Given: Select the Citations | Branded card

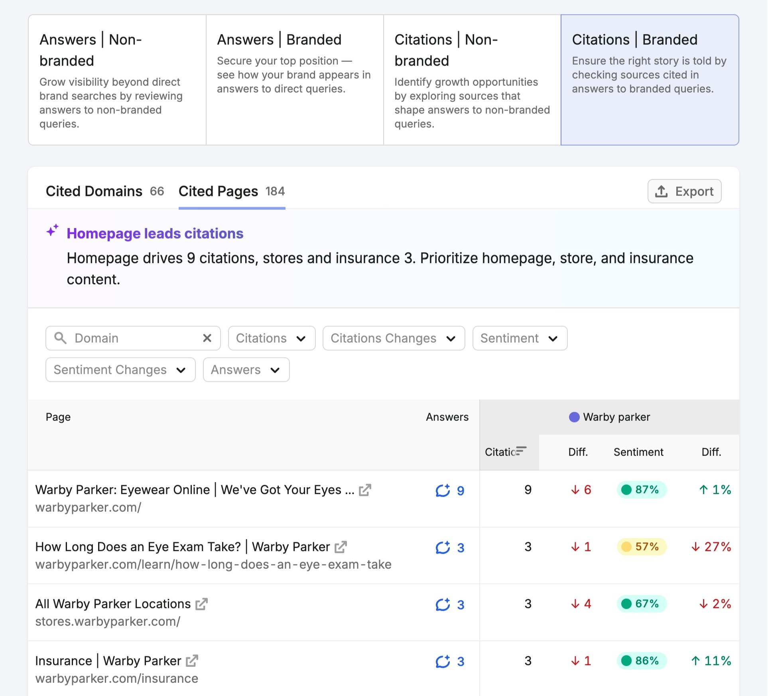Looking at the screenshot, I should (650, 80).
